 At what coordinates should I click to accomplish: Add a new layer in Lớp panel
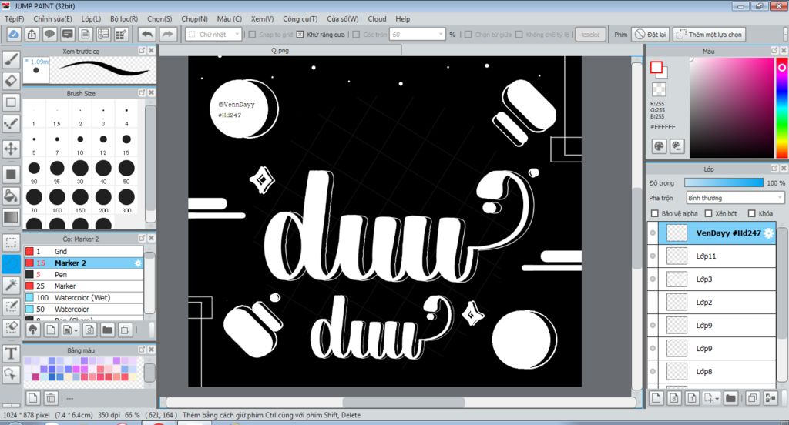[656, 398]
